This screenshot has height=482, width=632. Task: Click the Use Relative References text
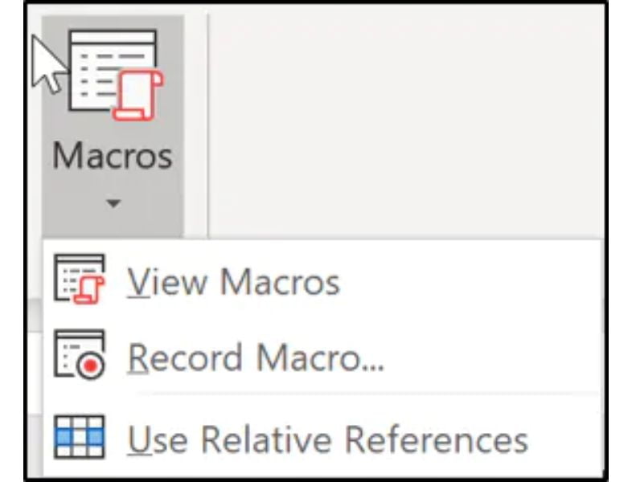(326, 439)
